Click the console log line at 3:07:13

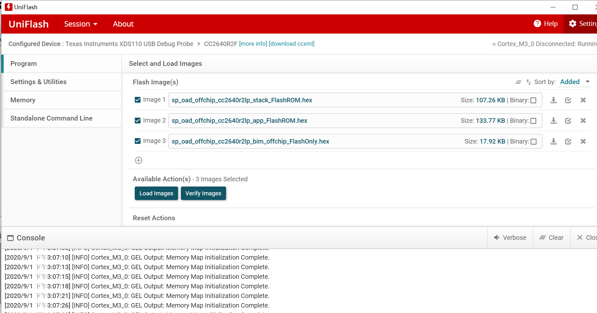tap(137, 267)
